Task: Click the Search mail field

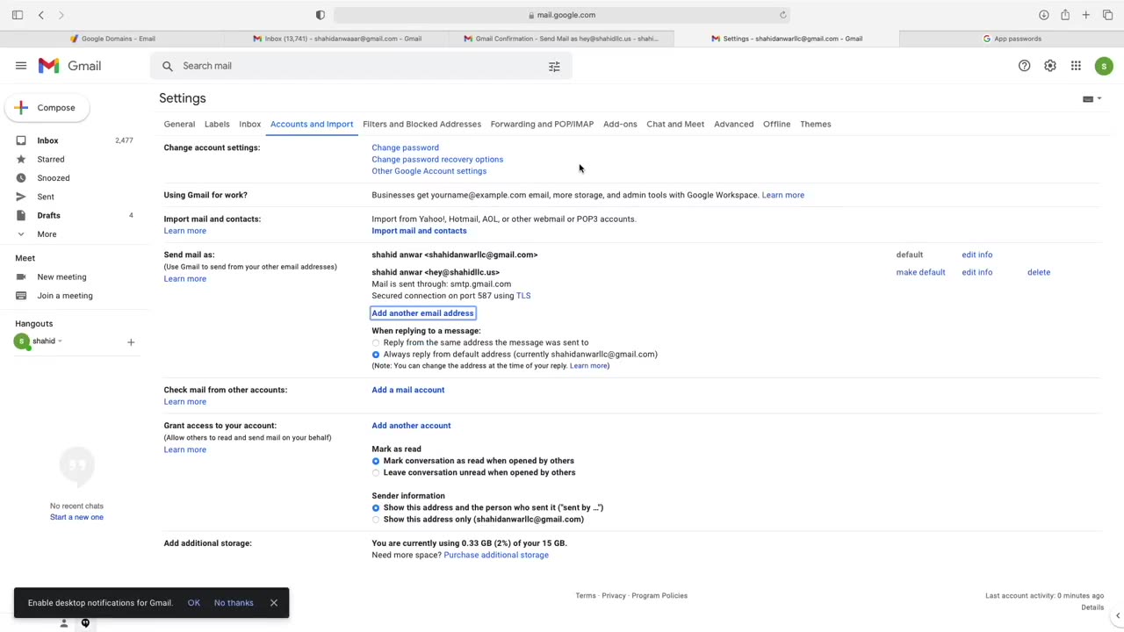Action: (x=360, y=66)
